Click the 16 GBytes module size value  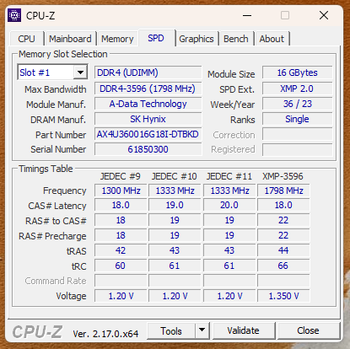[x=298, y=72]
